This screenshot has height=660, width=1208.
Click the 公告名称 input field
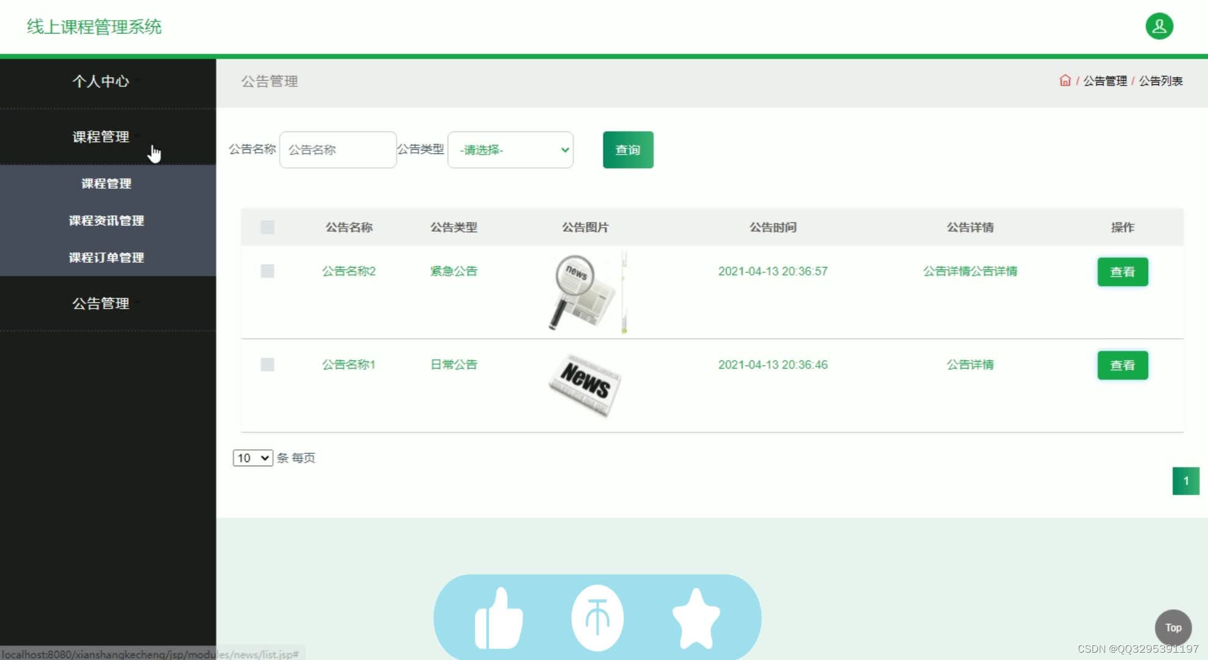click(x=337, y=150)
